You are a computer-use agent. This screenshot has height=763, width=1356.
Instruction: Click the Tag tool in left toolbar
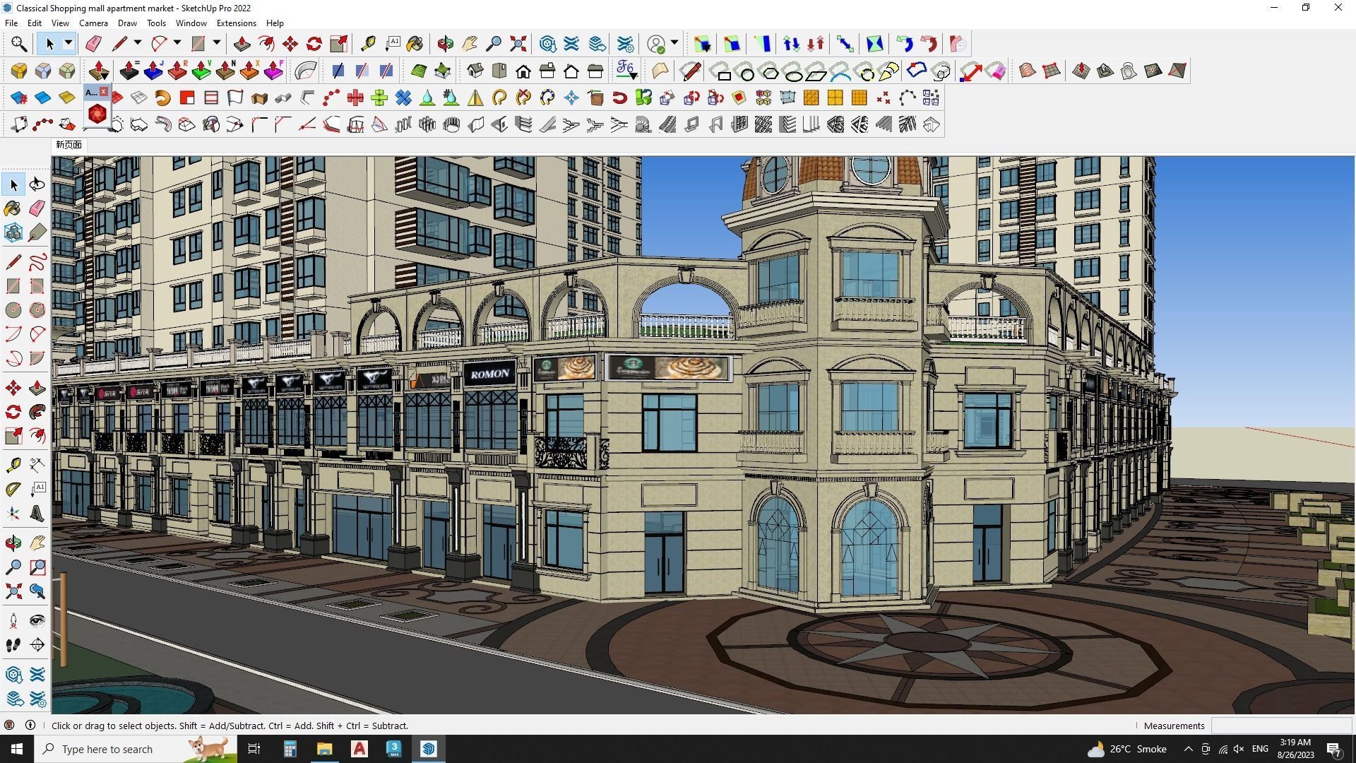point(37,232)
